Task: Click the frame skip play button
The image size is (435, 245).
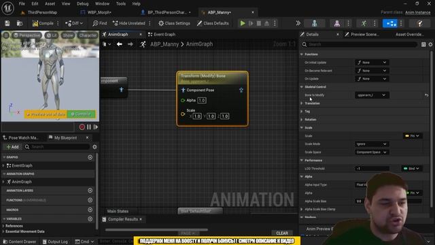Action: pos(251,23)
